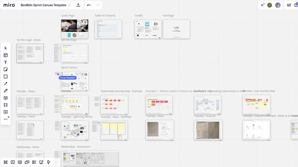Open the upload tool in sidebar
Image resolution: width=298 pixels, height=167 pixels.
6,112
